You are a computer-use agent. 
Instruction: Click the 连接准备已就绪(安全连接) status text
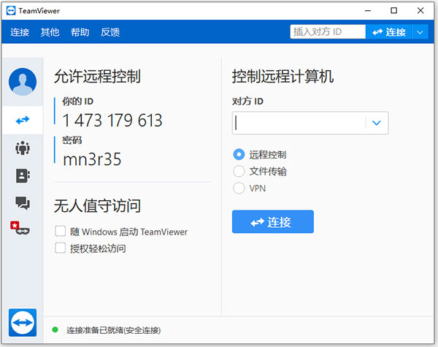(113, 330)
